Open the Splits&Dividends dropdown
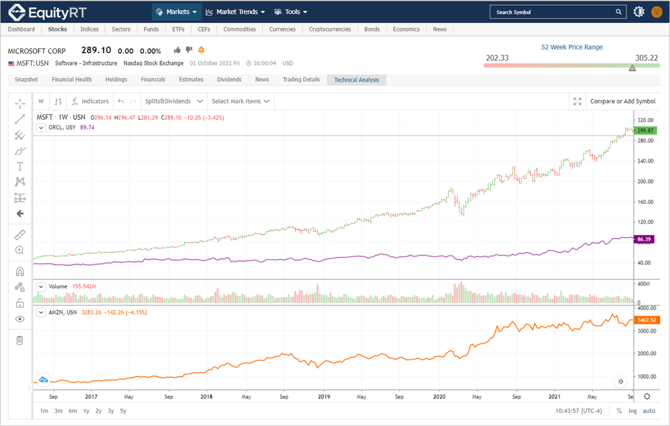 [174, 101]
